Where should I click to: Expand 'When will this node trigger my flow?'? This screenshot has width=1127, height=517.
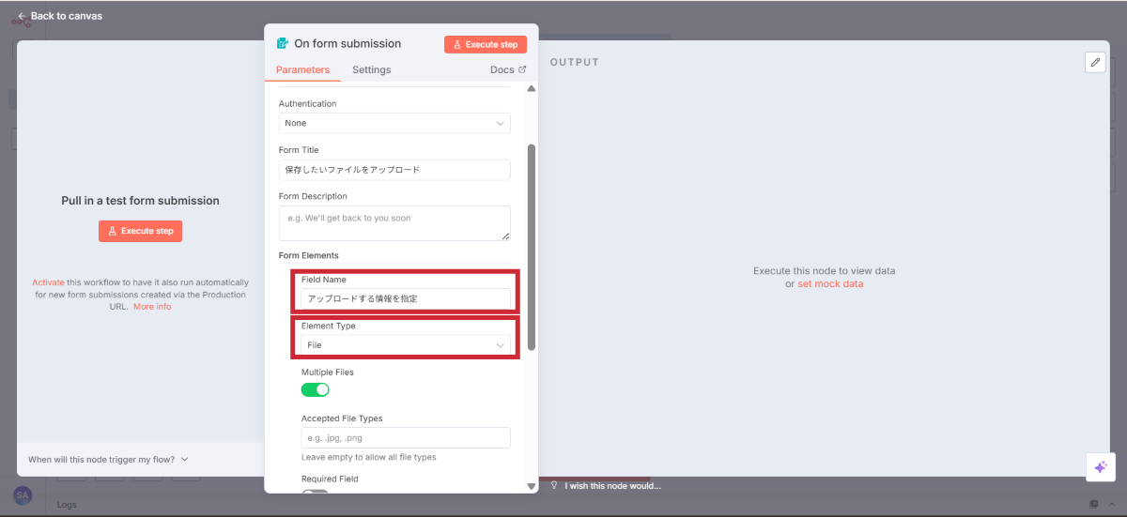click(108, 460)
